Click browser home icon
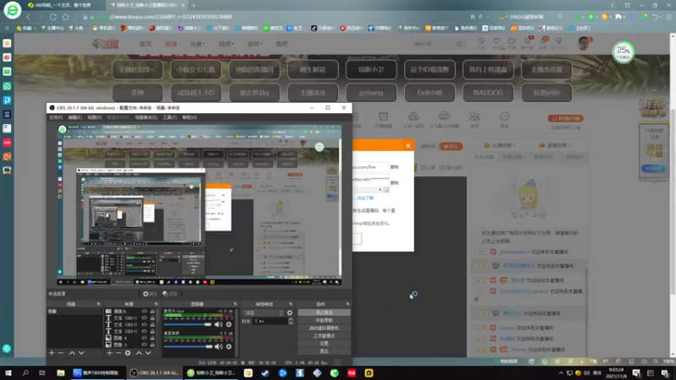 pos(66,17)
